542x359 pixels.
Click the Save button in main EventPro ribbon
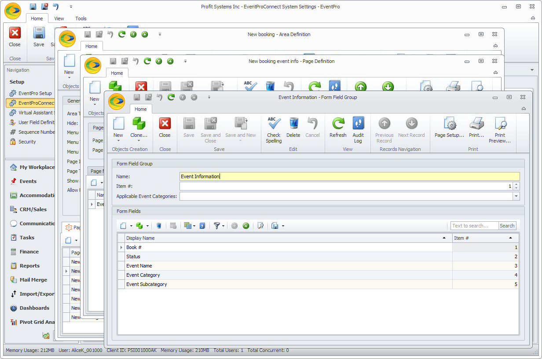[39, 37]
